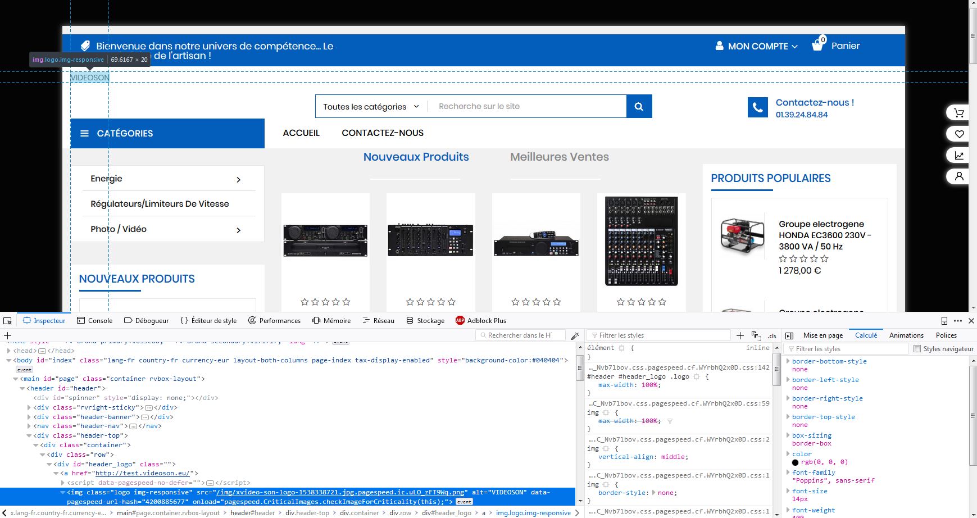Viewport: 977px width, 518px height.
Task: Expand the MON COMPTE menu
Action: pyautogui.click(x=756, y=46)
